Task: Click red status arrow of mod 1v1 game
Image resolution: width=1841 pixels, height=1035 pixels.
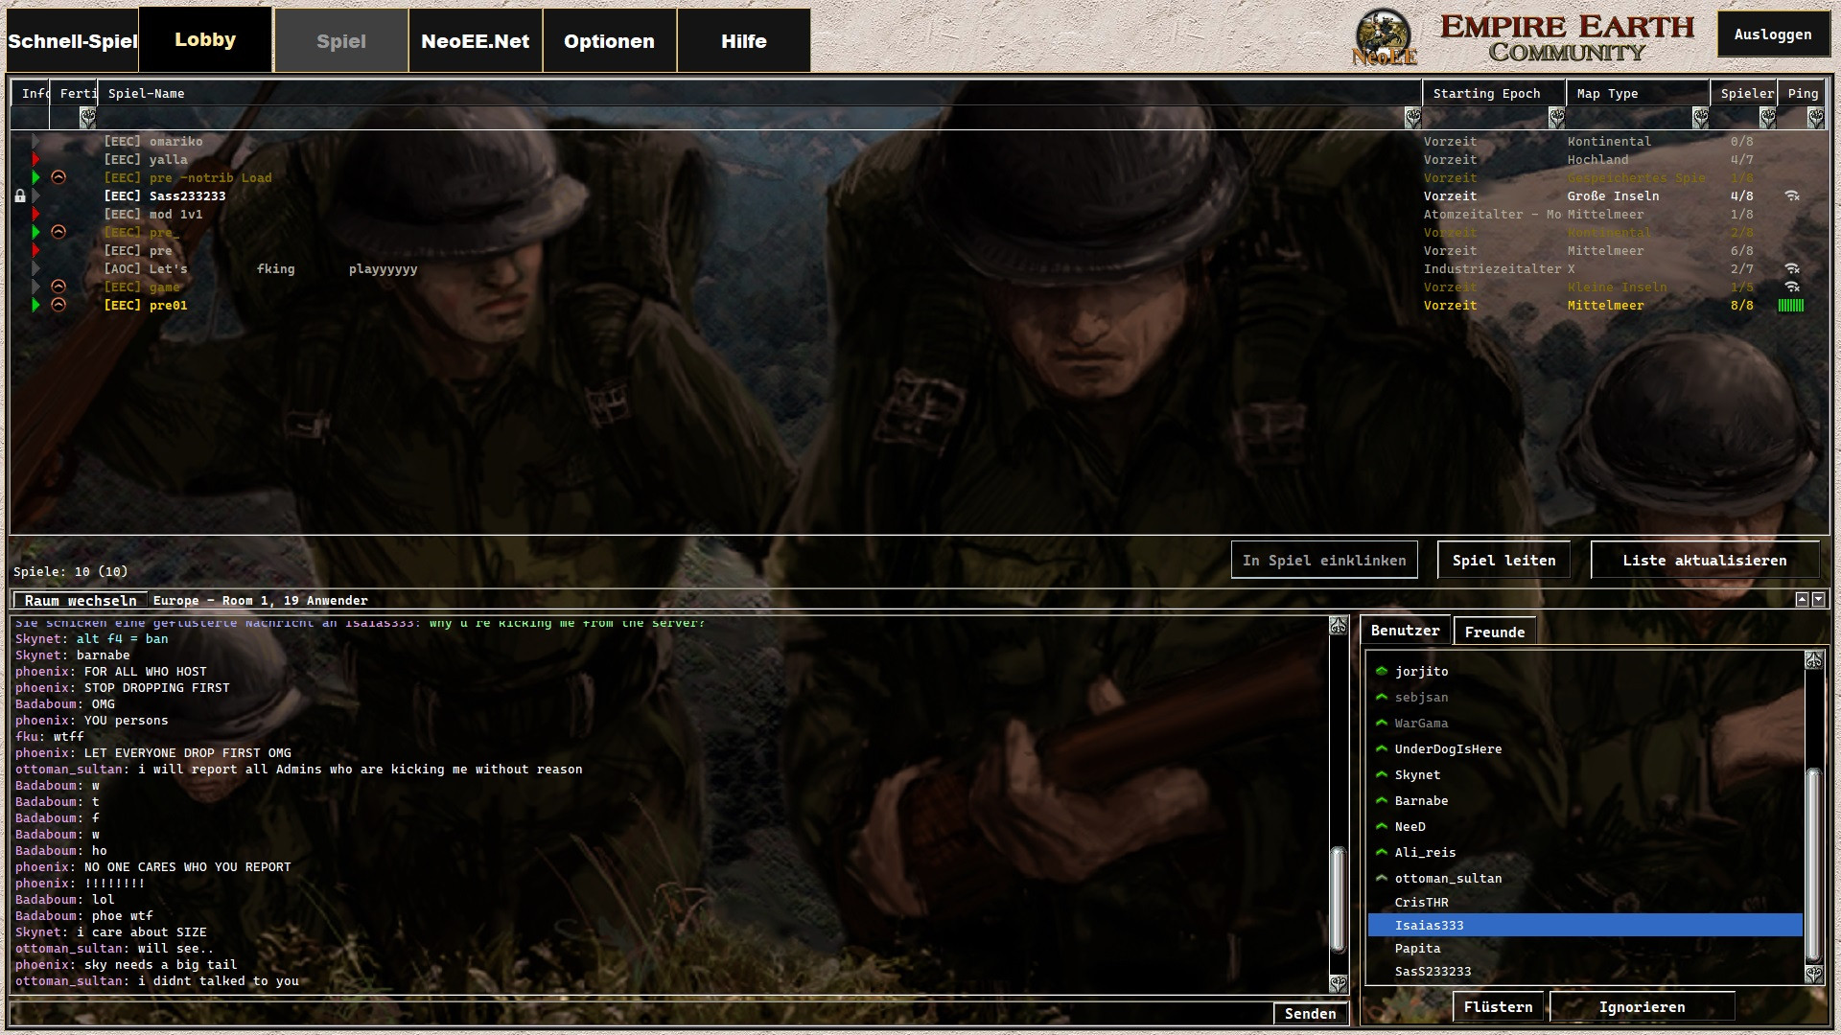Action: 35,214
